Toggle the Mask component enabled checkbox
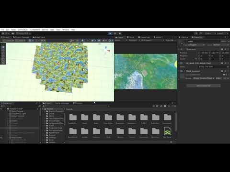 tap(184, 71)
